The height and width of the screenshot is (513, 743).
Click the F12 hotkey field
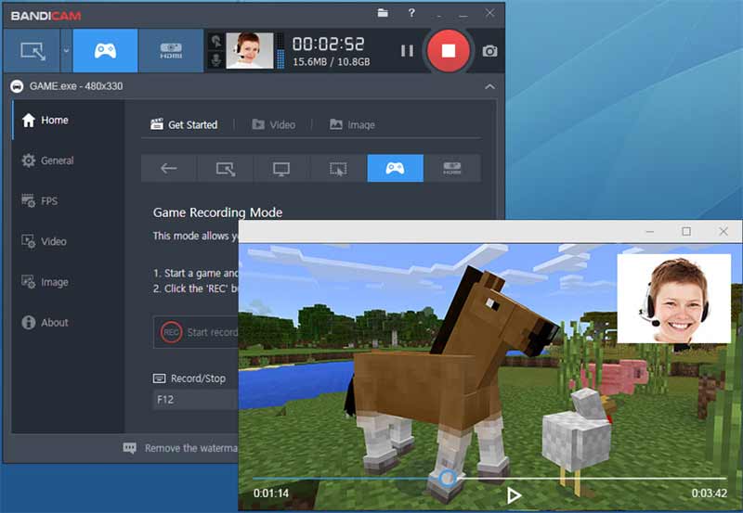pyautogui.click(x=195, y=400)
